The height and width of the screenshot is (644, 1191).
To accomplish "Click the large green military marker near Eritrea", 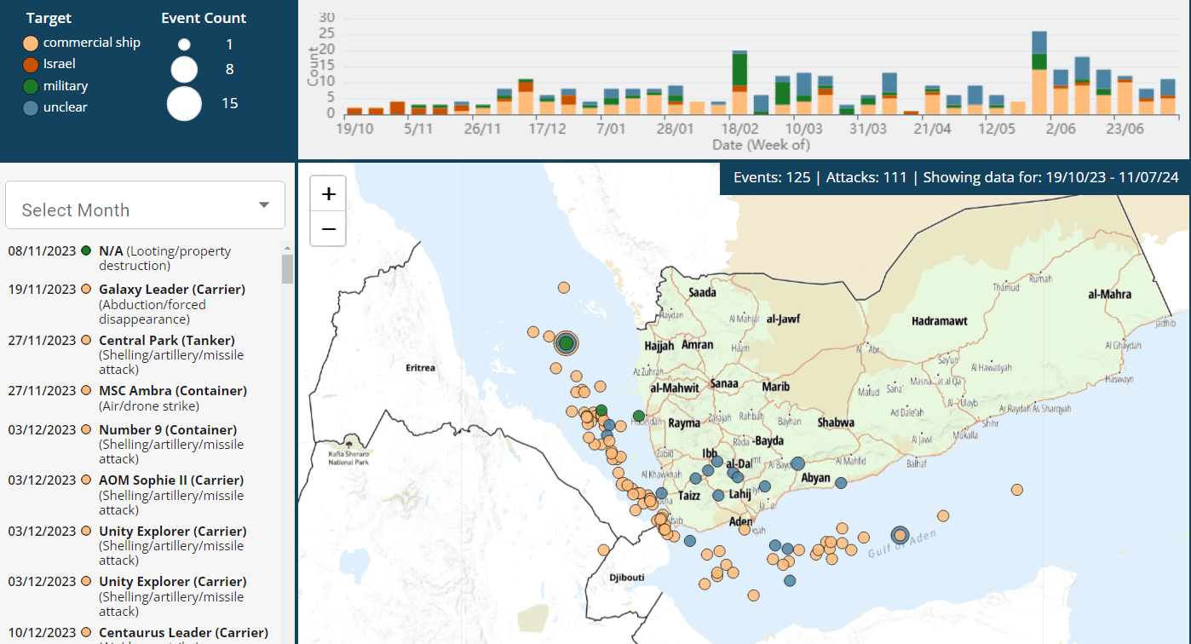I will click(566, 343).
